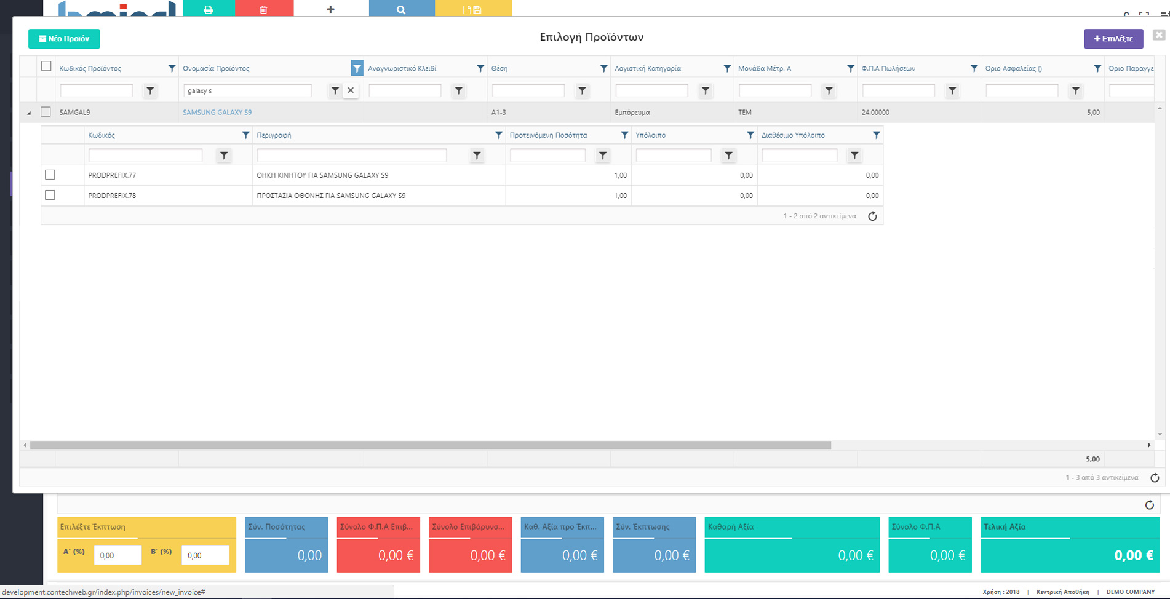Click the Α' (%) discount field
Screen dimensions: 1170x599
[117, 555]
